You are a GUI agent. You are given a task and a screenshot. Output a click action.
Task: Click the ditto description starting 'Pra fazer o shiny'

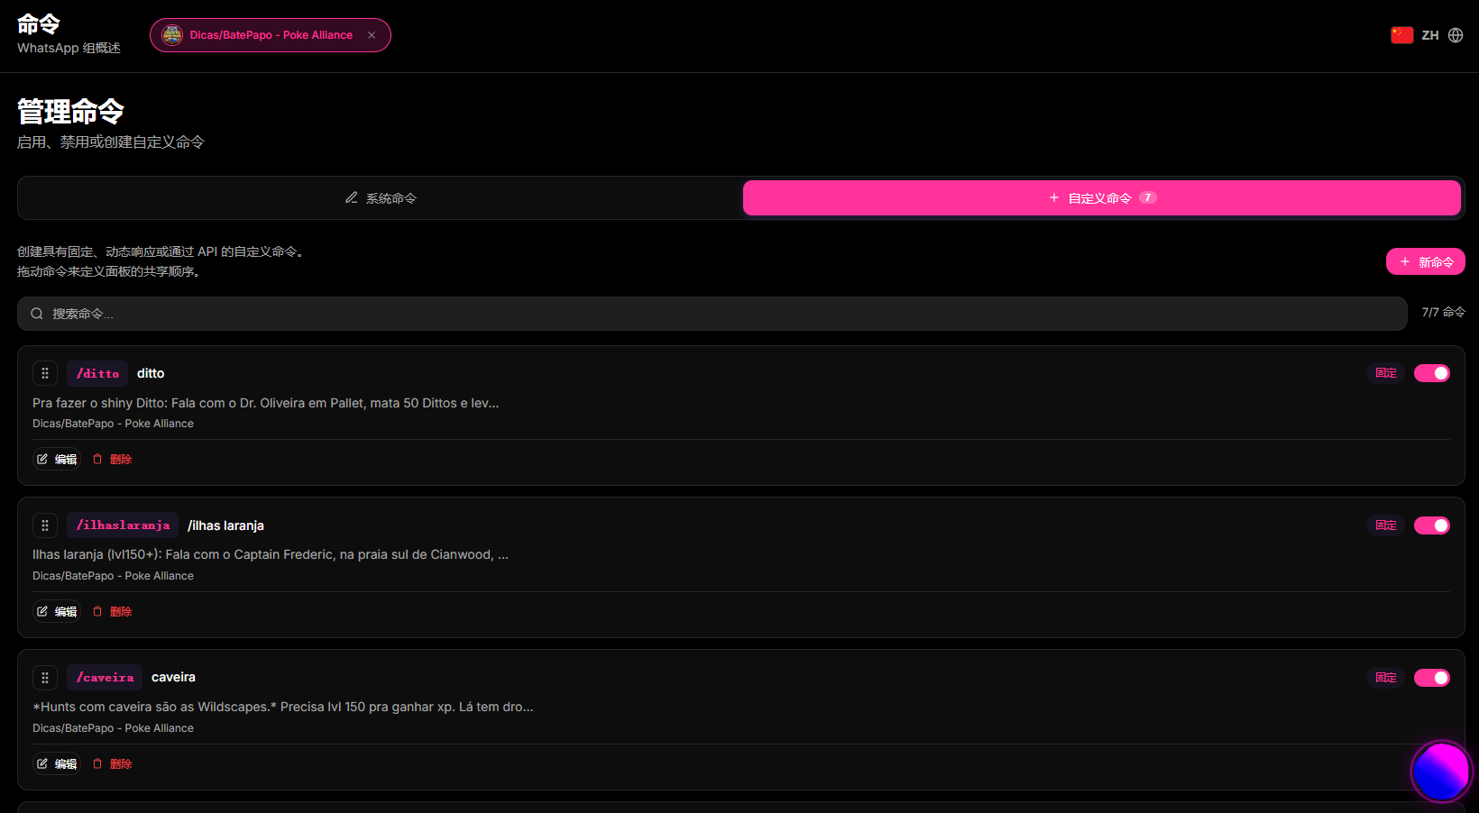(266, 403)
